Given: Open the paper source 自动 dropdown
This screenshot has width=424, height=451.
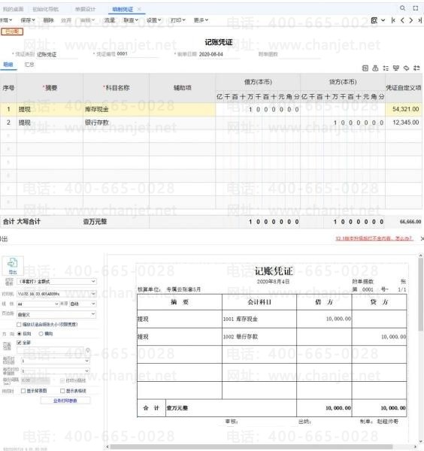Looking at the screenshot, I should 83,304.
